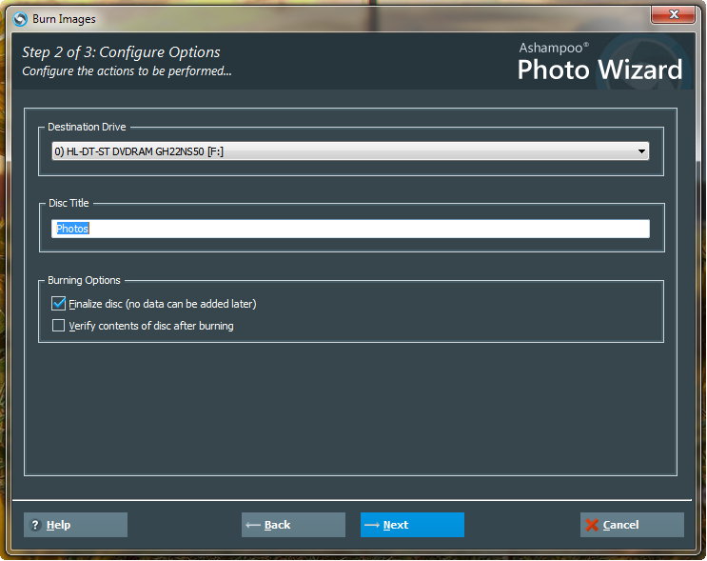Go back to the previous wizard step
Screen dimensions: 707x561
click(293, 525)
